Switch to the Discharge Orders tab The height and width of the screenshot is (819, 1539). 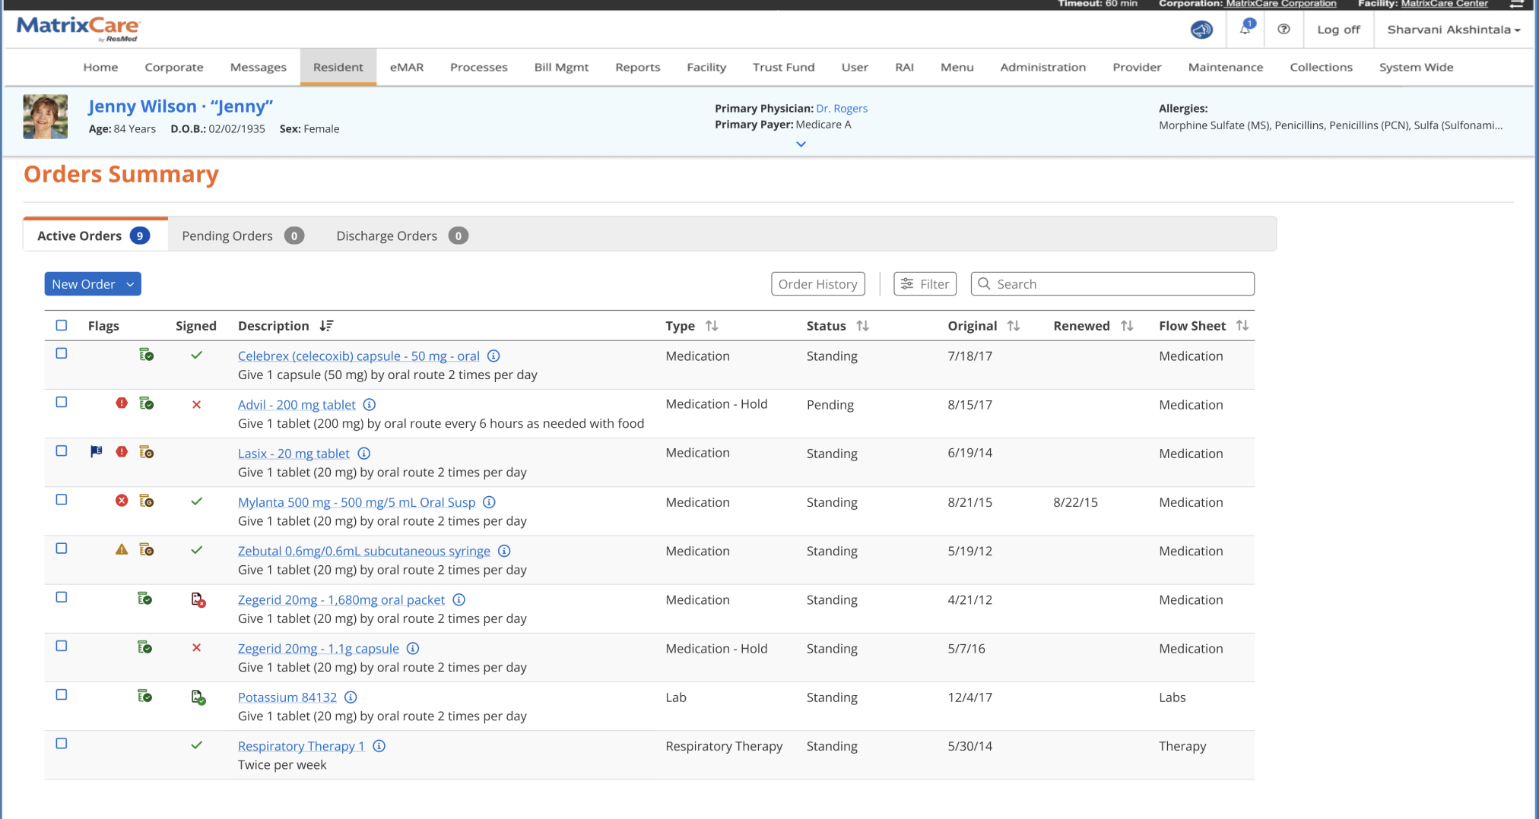pos(401,236)
